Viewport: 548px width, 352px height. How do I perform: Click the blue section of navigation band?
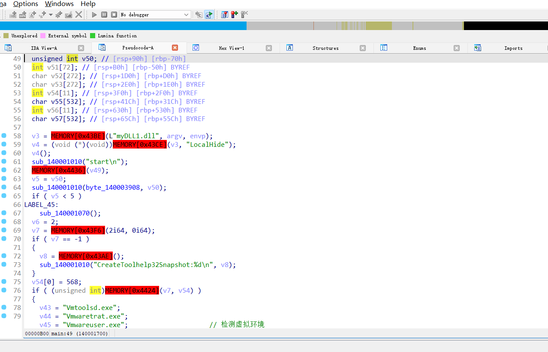pyautogui.click(x=123, y=26)
